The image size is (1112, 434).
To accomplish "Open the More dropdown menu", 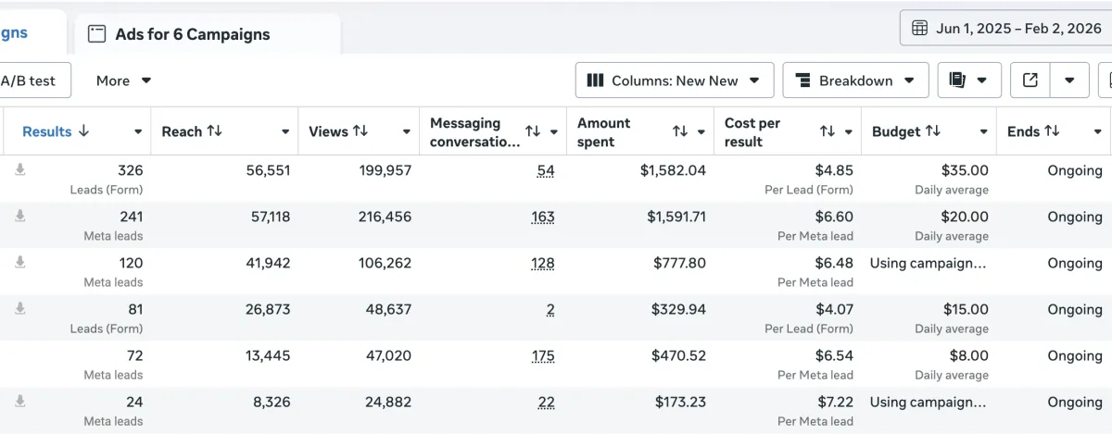I will pos(123,81).
